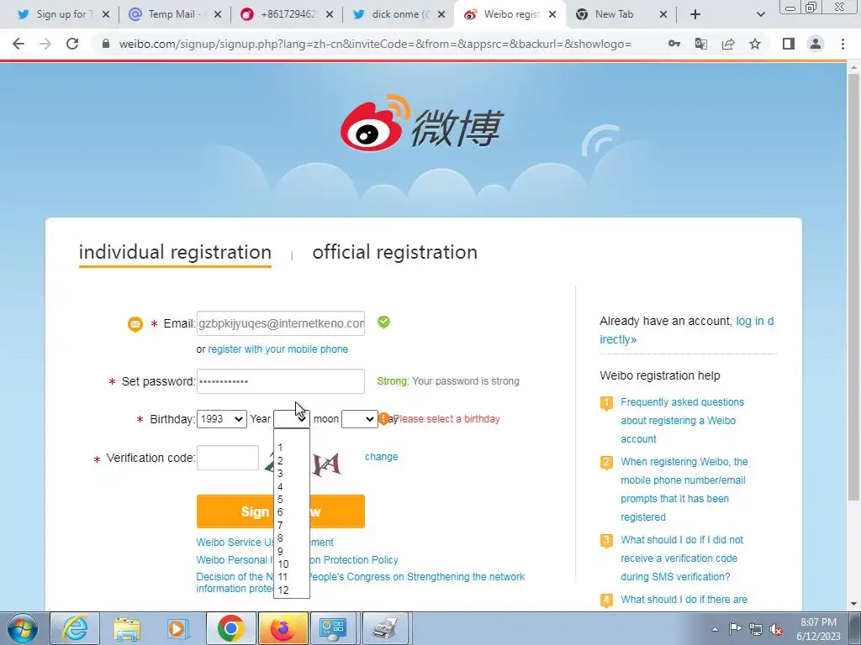Click the forward navigation arrow

(x=45, y=44)
